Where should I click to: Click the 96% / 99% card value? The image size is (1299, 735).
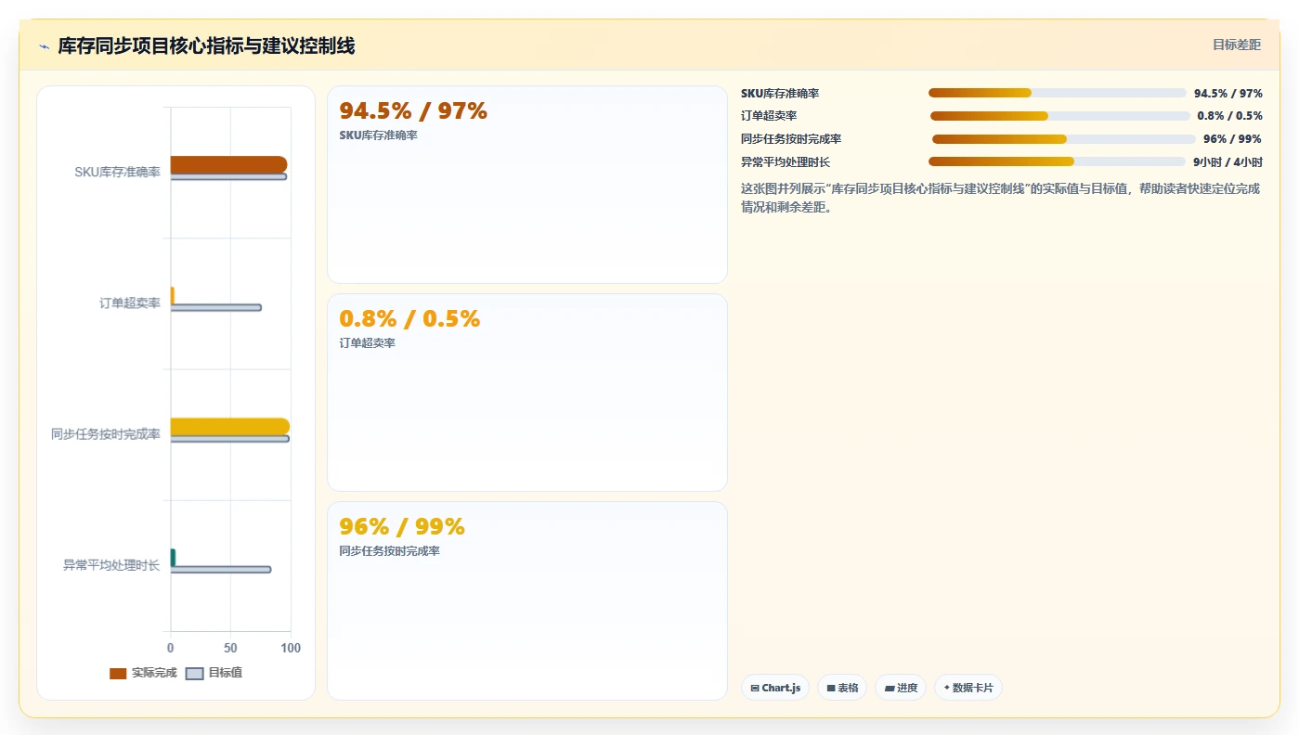click(x=402, y=526)
